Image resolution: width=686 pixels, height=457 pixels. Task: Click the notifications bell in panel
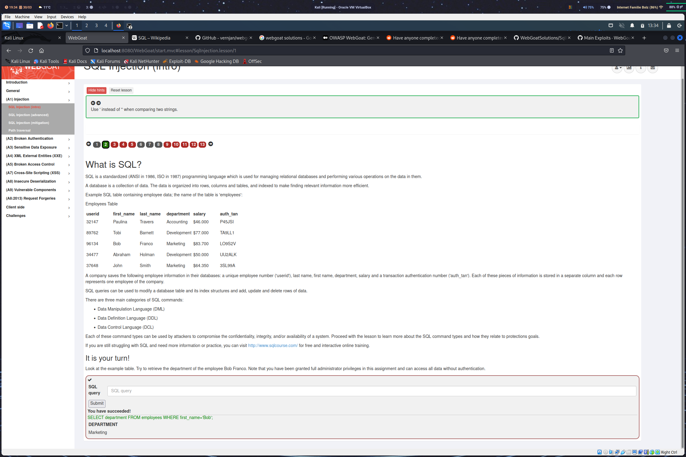pos(632,26)
